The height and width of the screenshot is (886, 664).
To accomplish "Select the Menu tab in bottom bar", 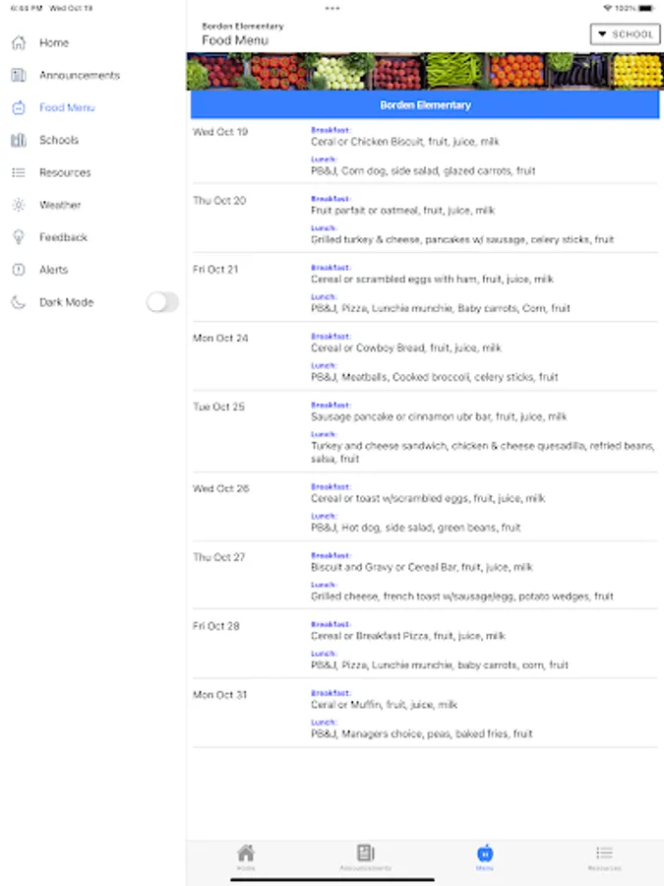I will [484, 856].
